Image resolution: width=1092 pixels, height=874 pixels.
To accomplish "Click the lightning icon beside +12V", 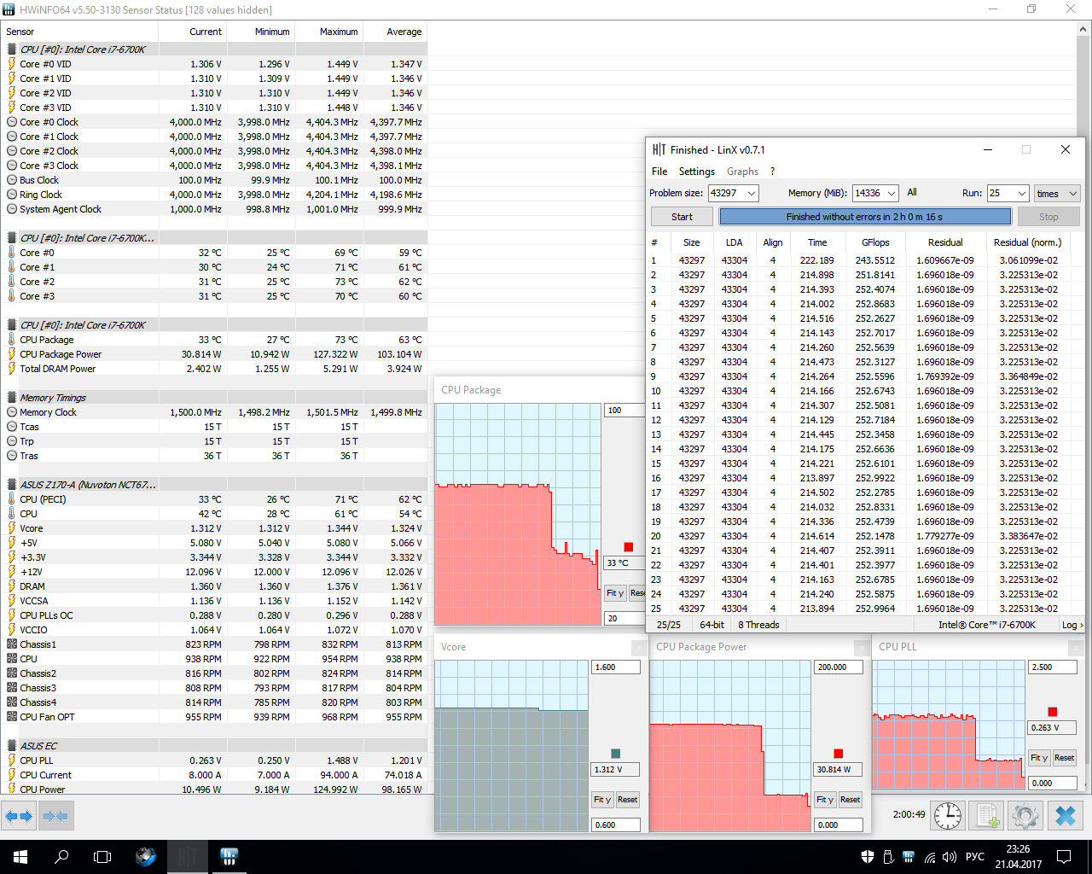I will click(12, 572).
